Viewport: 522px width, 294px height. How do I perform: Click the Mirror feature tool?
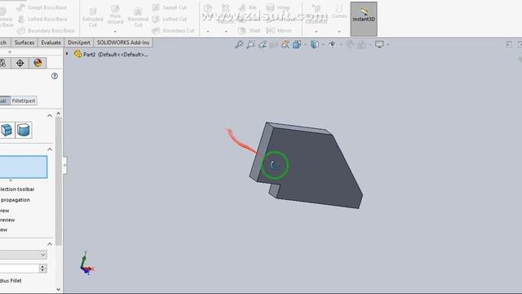[279, 31]
